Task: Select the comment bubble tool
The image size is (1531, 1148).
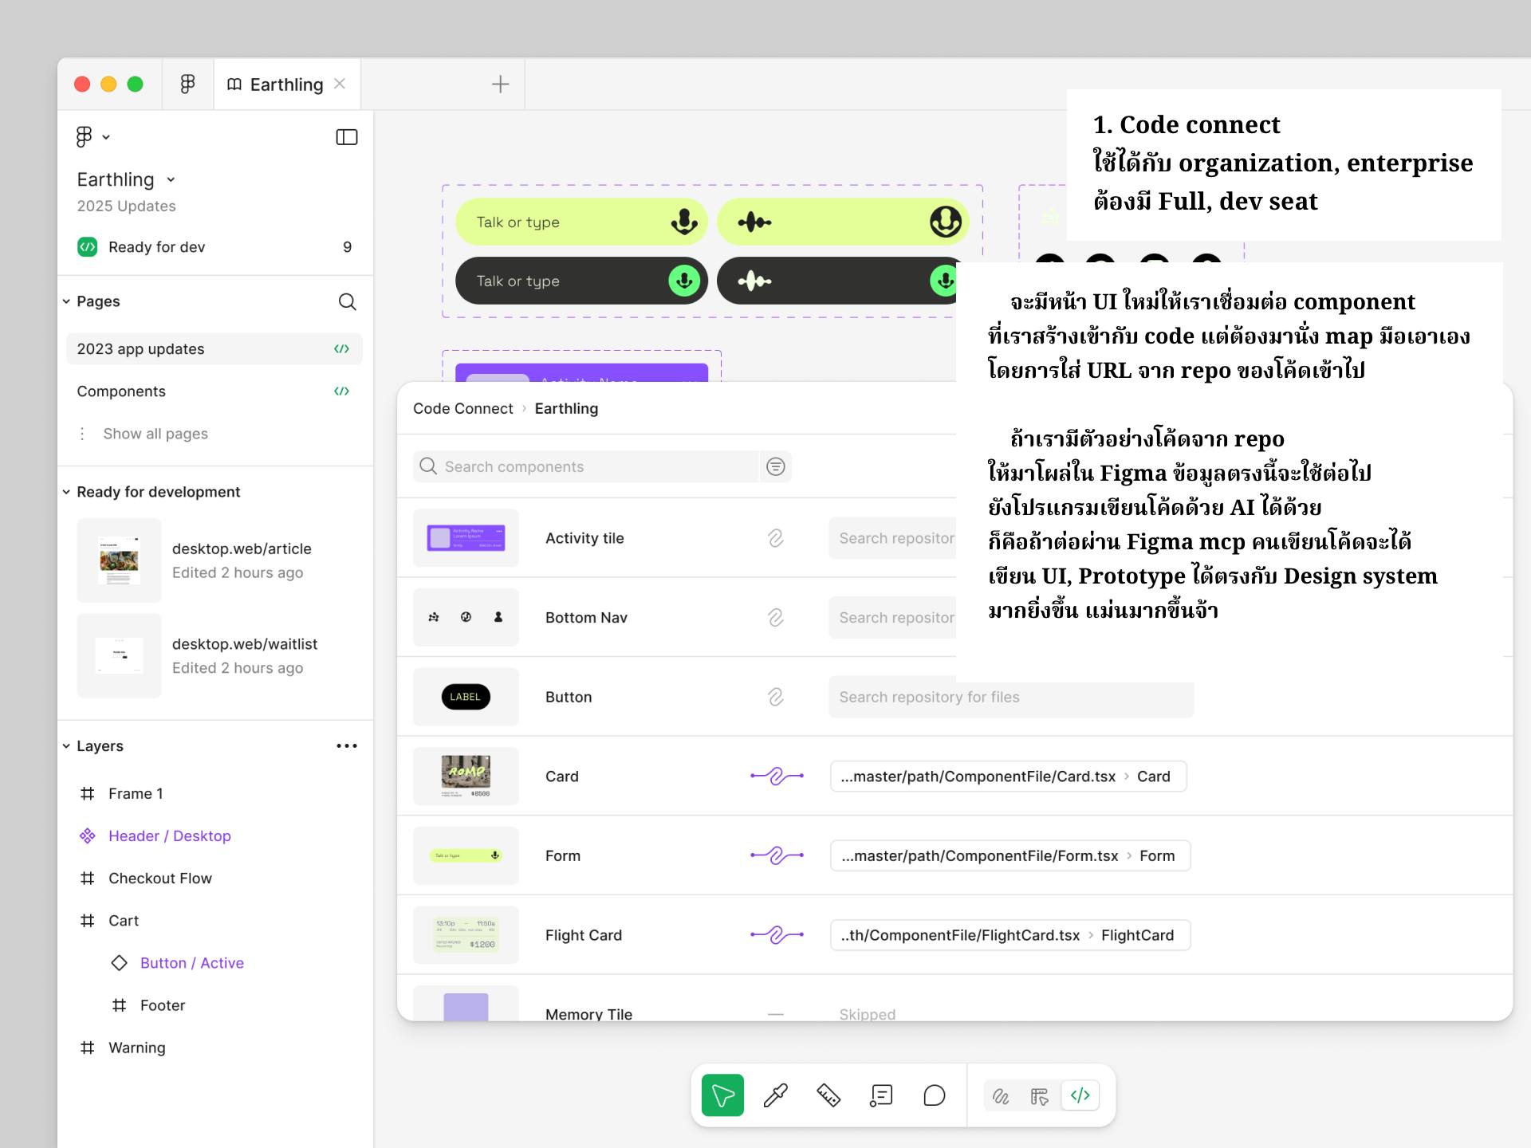Action: point(934,1095)
